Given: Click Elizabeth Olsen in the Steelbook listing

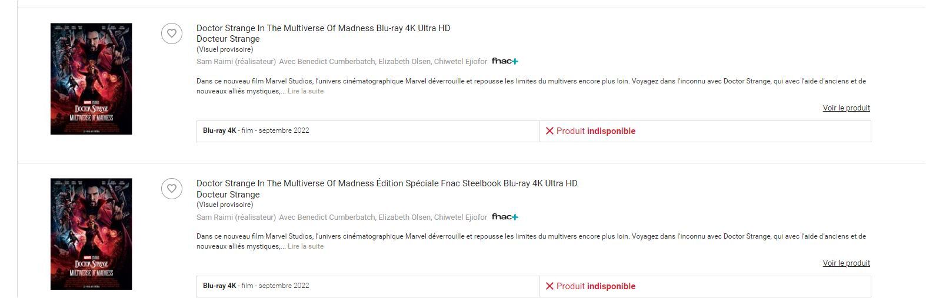Looking at the screenshot, I should (x=404, y=217).
